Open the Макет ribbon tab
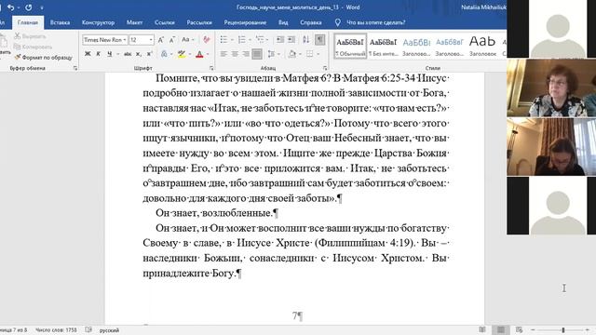 coord(134,22)
